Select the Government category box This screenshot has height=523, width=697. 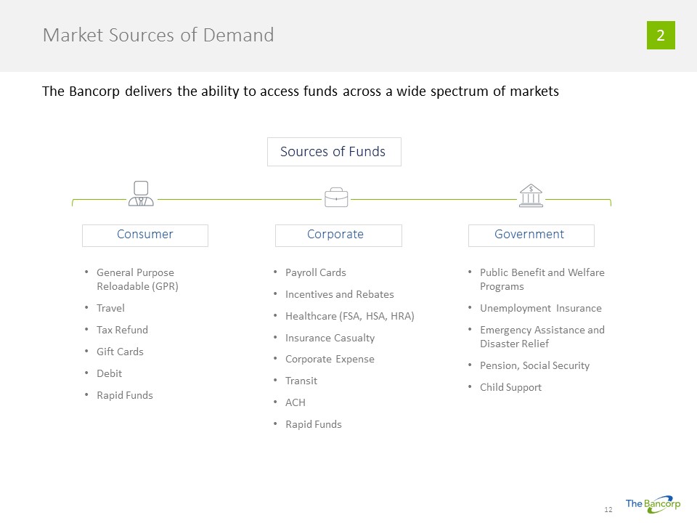pos(531,235)
